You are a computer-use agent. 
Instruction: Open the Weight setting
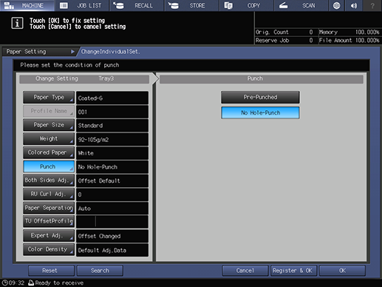(49, 139)
